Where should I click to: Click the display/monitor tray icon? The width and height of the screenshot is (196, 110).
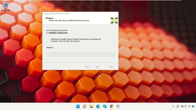178,106
